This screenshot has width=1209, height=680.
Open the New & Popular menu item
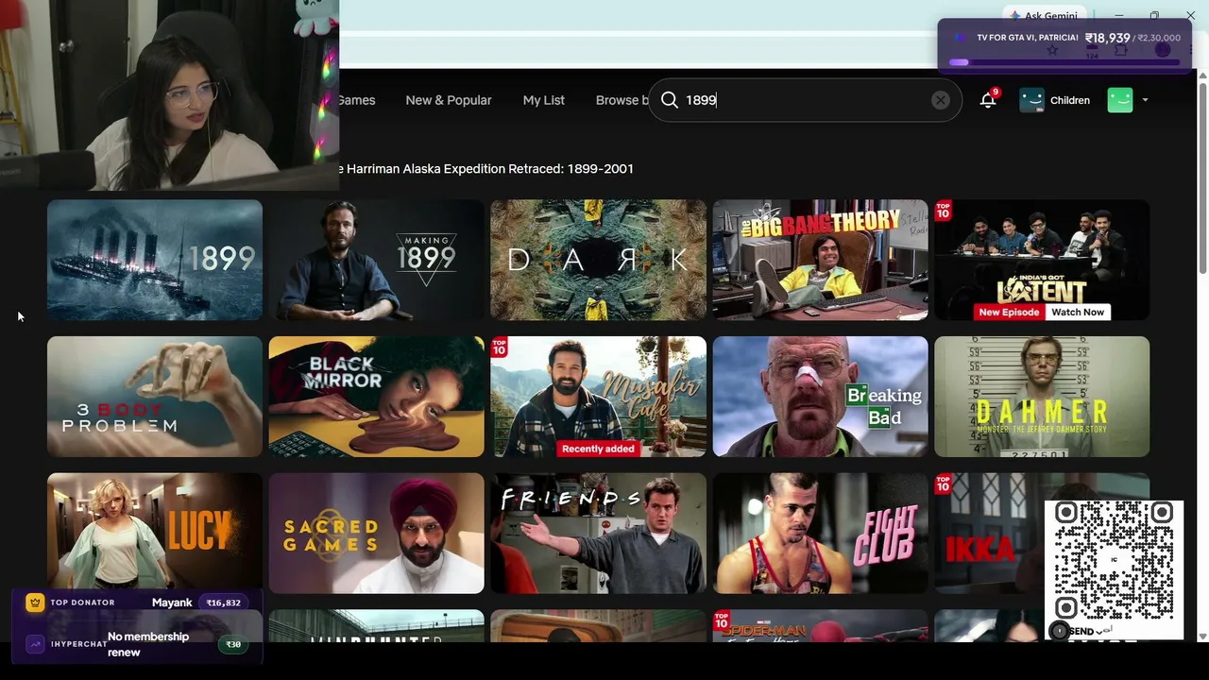pos(449,100)
